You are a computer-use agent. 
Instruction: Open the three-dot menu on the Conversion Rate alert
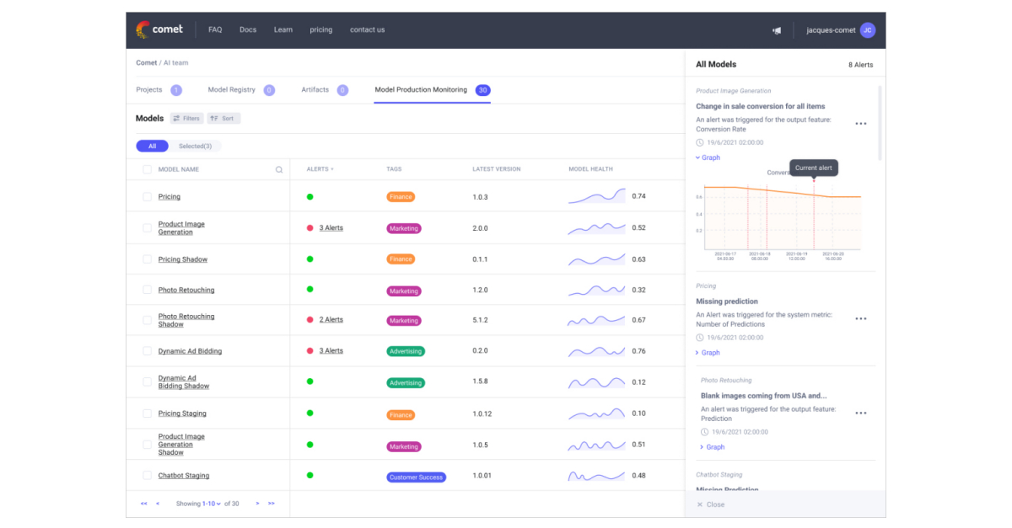point(860,123)
